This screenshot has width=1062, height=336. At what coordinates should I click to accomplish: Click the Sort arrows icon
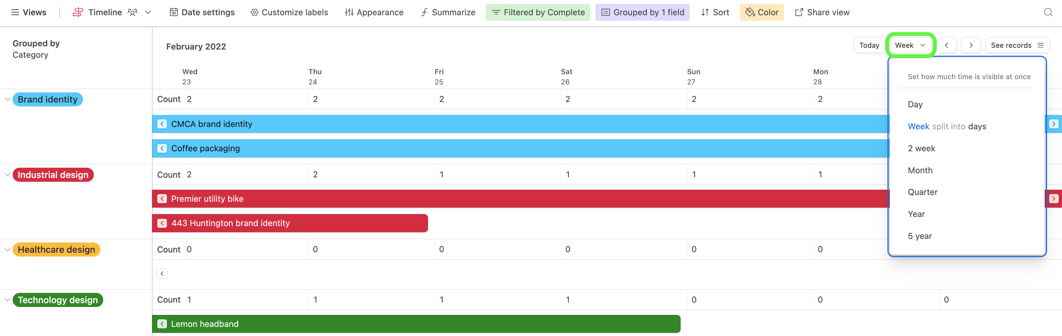click(705, 12)
